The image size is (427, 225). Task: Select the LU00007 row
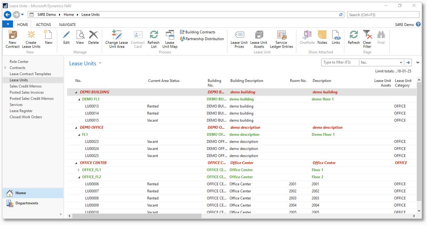coord(241,191)
